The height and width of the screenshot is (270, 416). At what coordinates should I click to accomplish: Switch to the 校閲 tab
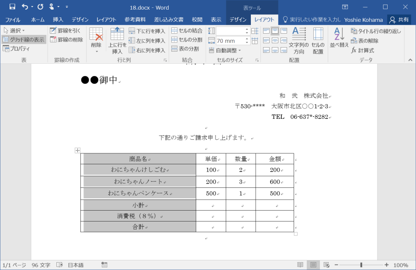coord(197,20)
